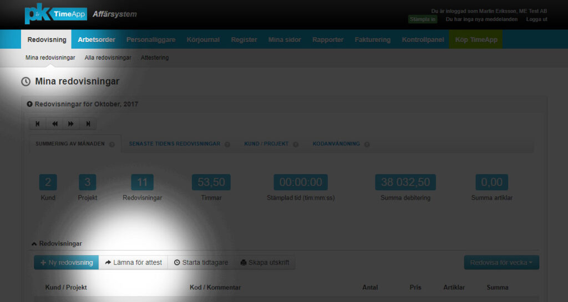The image size is (568, 302).
Task: Jump to last month using skip-forward icon
Action: (x=88, y=124)
